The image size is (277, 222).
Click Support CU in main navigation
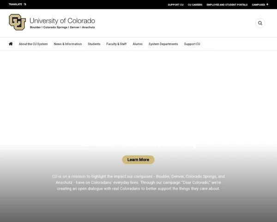(192, 44)
